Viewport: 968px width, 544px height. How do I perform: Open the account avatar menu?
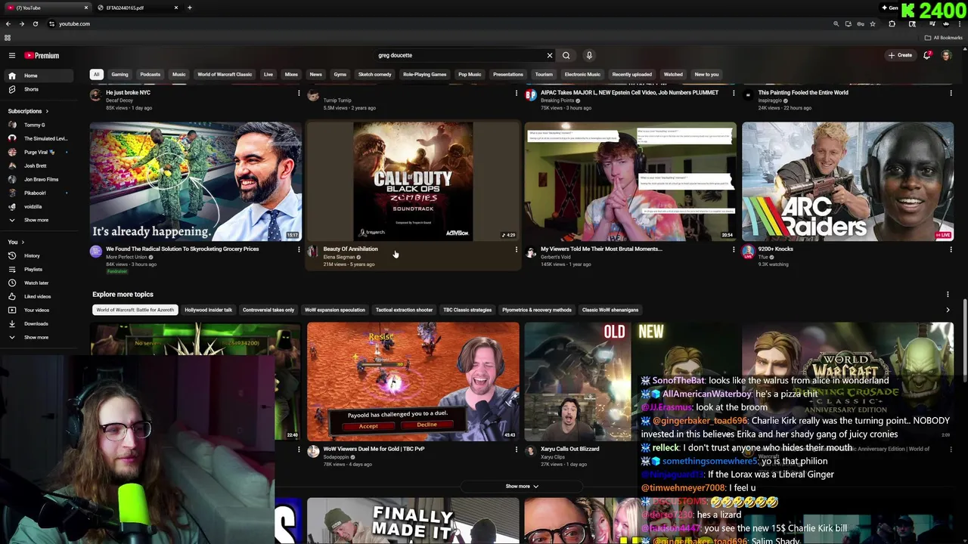click(x=946, y=55)
